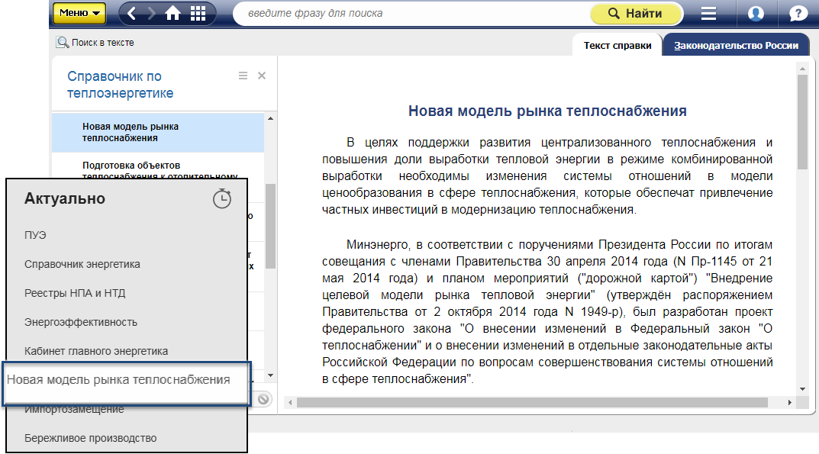Switch to Законодательство России tab
Image resolution: width=819 pixels, height=454 pixels.
[x=736, y=46]
